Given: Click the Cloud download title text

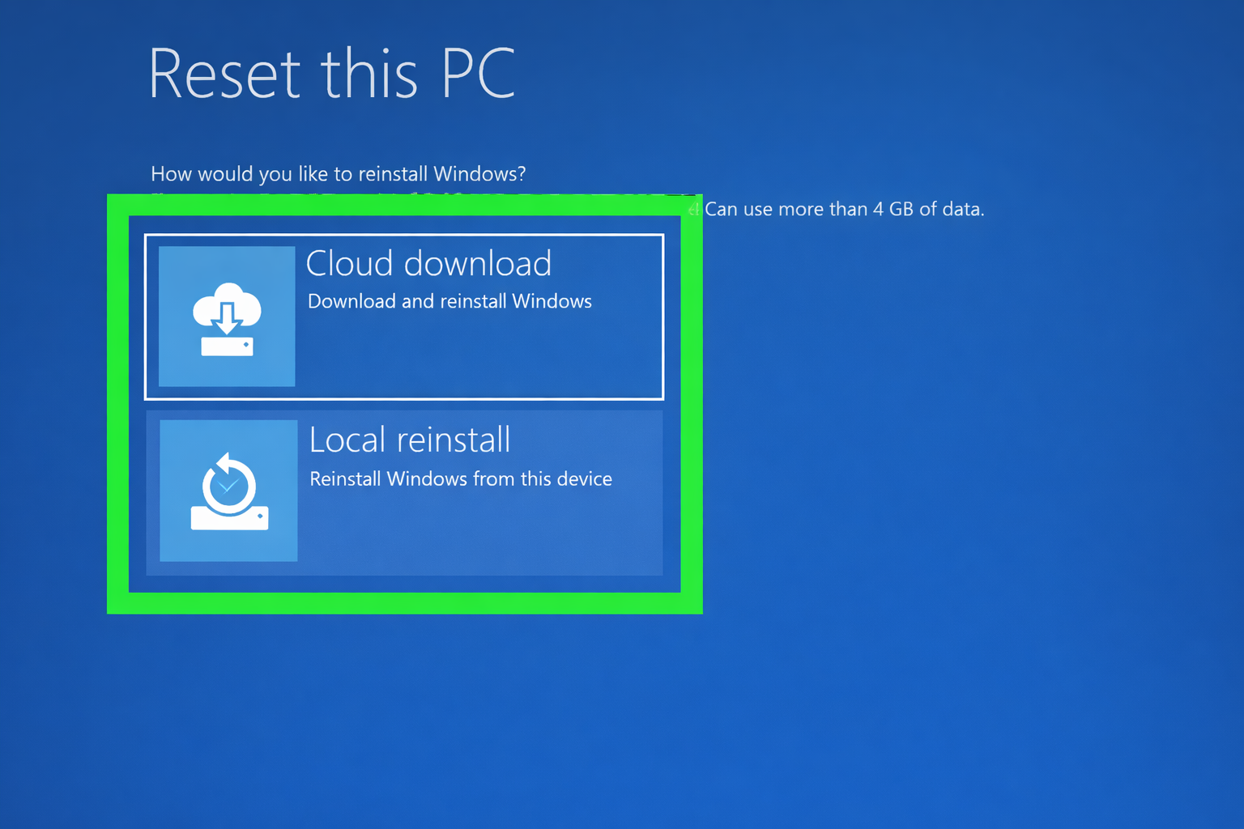Looking at the screenshot, I should 428,263.
